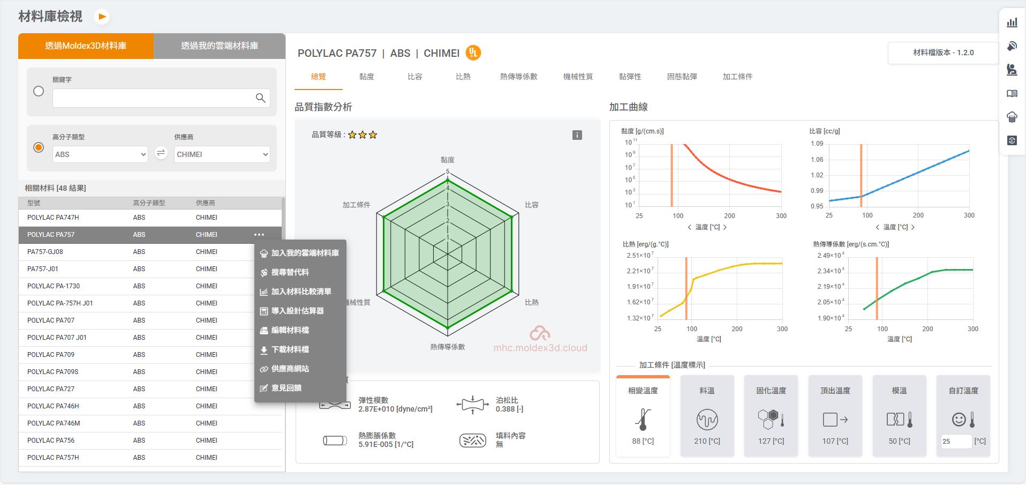This screenshot has height=485, width=1026.
Task: Click the cloud database icon in right sidebar
Action: click(1012, 117)
